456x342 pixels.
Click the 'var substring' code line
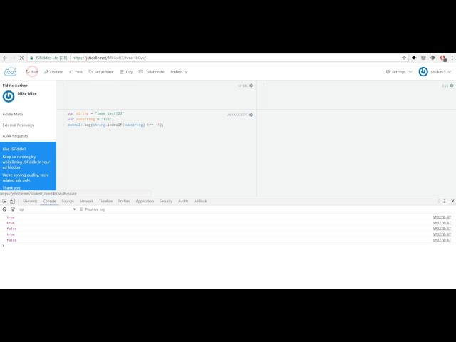coord(90,119)
